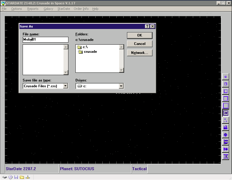Confirm saving with the OK button
The width and height of the screenshot is (232, 180).
(x=140, y=35)
